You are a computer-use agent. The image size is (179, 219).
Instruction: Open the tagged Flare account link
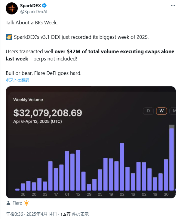(x=17, y=203)
